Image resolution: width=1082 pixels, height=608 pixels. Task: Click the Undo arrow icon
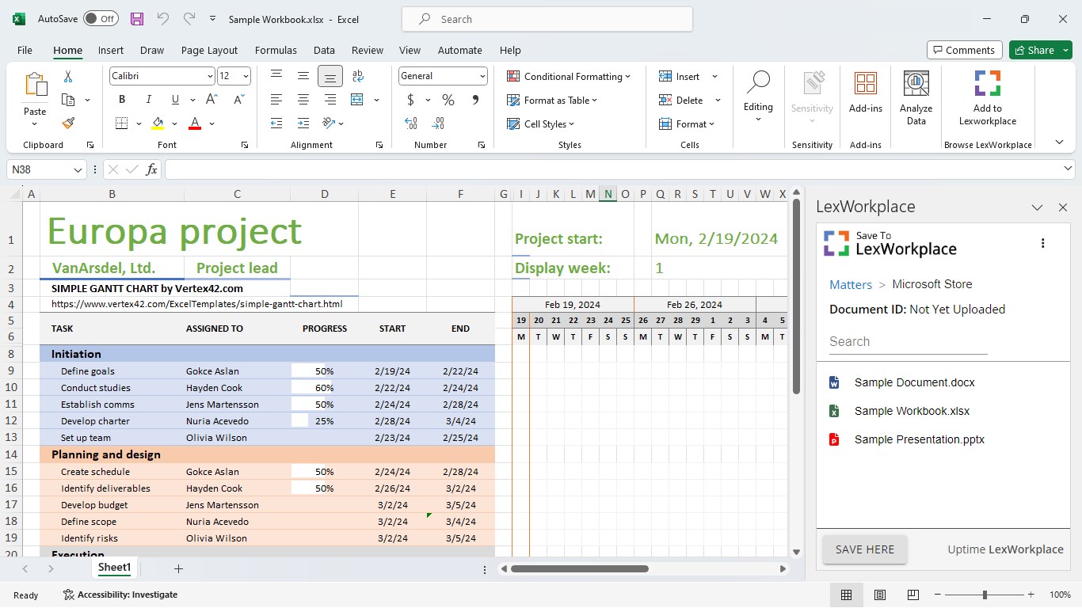click(163, 19)
